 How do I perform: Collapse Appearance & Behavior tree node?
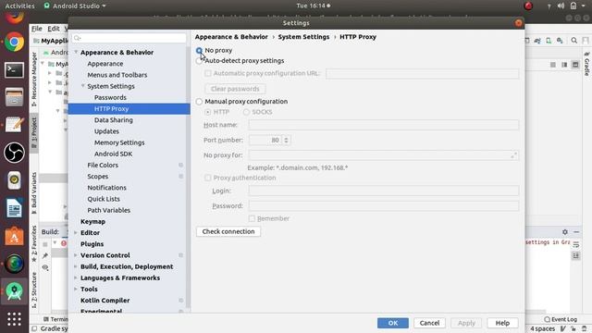click(76, 53)
